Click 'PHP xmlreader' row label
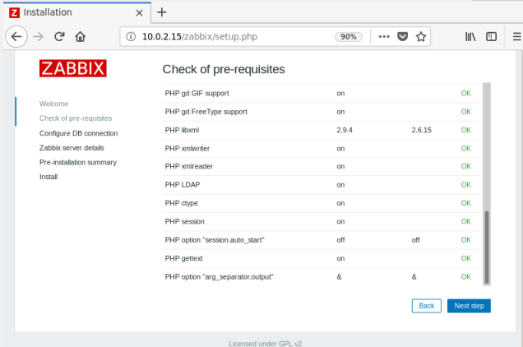The image size is (523, 347). tap(189, 166)
